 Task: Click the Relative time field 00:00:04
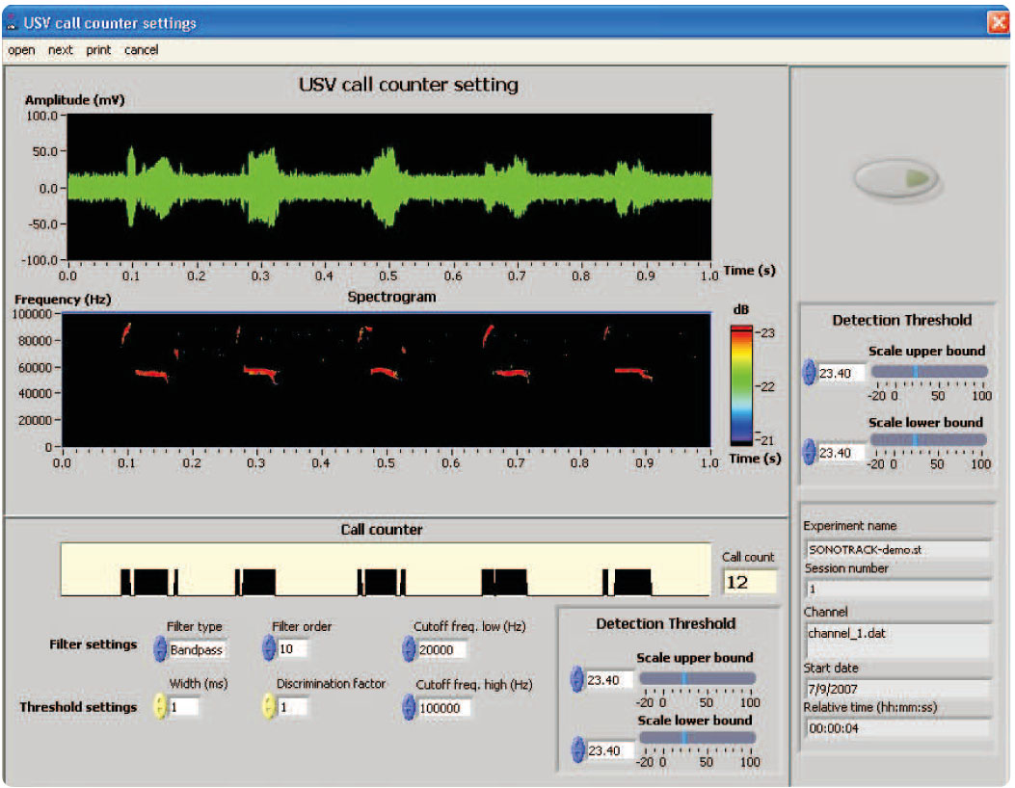point(897,728)
